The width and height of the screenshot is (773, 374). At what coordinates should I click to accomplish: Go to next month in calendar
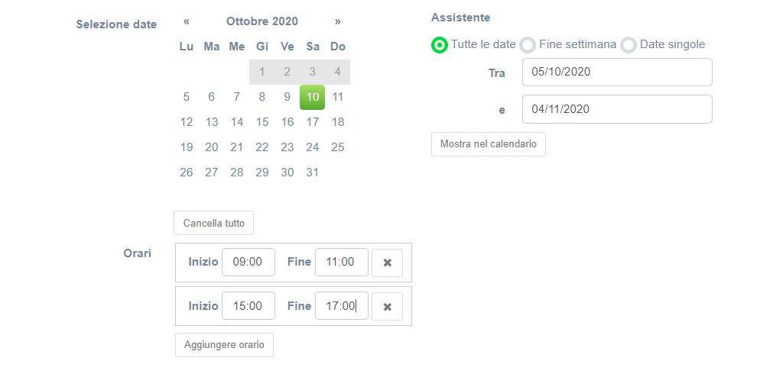coord(338,21)
